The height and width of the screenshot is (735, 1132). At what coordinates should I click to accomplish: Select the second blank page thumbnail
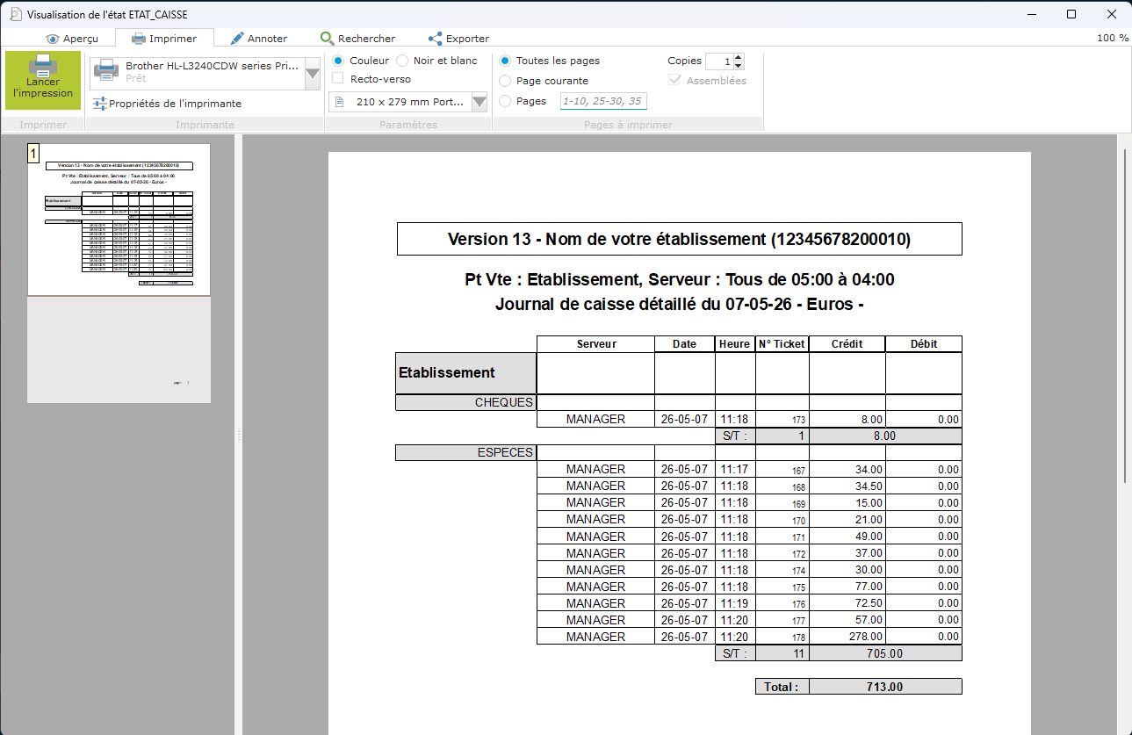(x=119, y=350)
